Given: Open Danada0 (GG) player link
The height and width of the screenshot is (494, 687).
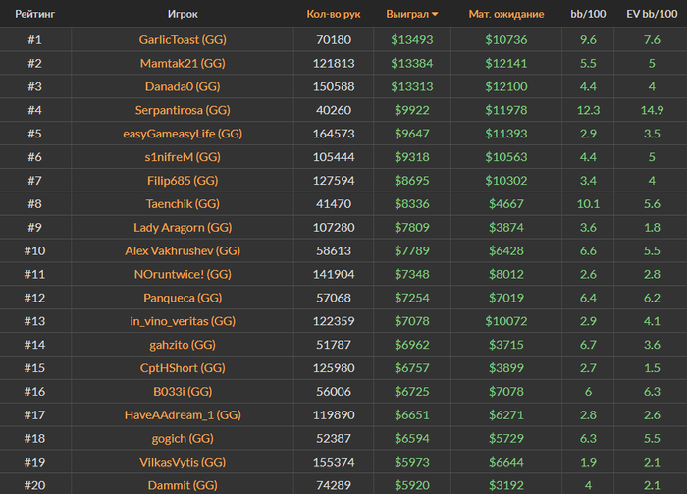Looking at the screenshot, I should point(183,86).
